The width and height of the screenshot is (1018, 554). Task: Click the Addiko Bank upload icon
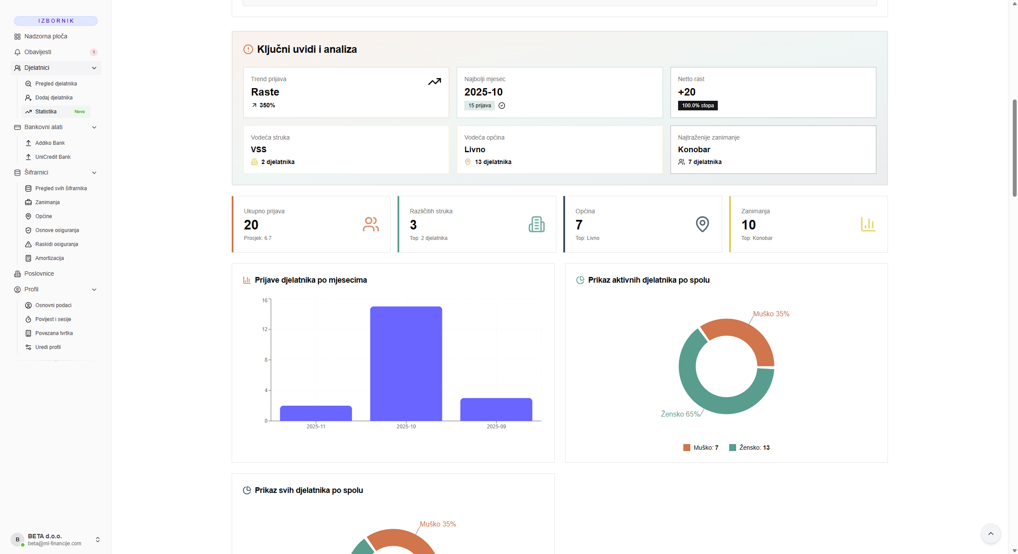[28, 143]
